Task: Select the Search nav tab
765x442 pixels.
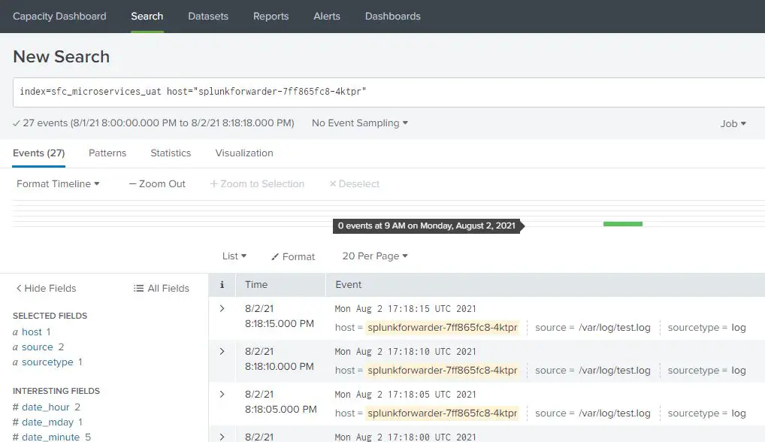Action: coord(147,16)
